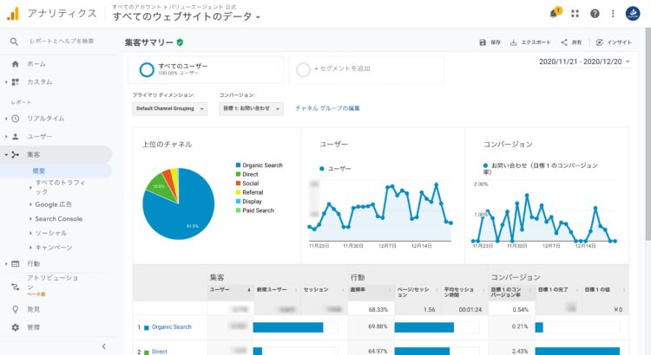
Task: Open the goal 1 conversion dropdown
Action: (x=251, y=108)
